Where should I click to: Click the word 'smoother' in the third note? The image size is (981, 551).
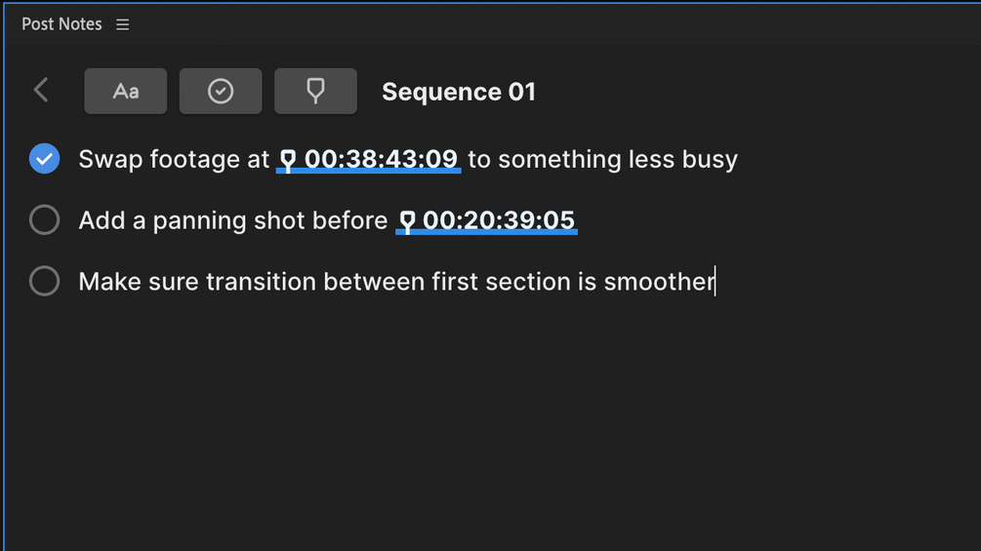pos(659,282)
